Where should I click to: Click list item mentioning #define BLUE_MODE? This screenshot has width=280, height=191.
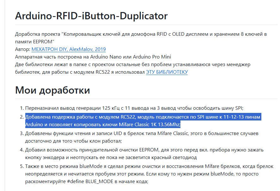click(149, 174)
